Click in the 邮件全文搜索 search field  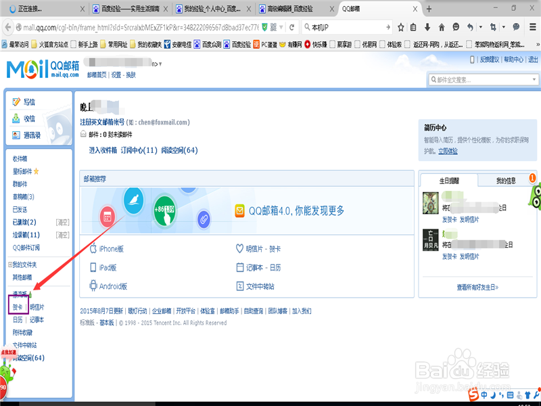[x=481, y=80]
